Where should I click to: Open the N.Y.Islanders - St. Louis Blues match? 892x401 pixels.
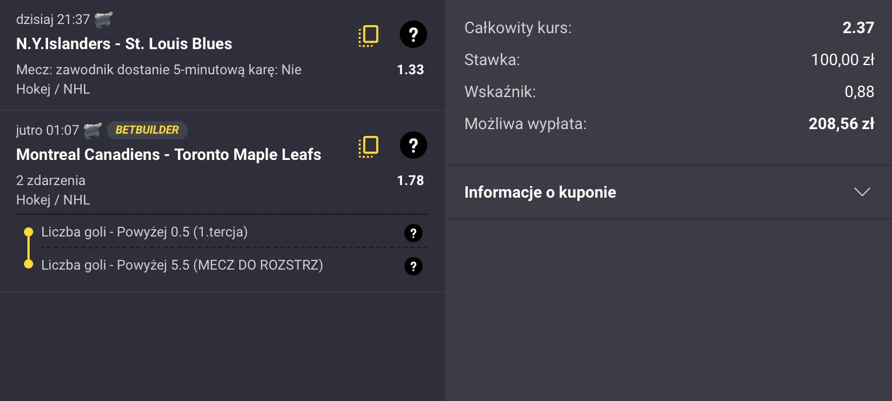123,43
